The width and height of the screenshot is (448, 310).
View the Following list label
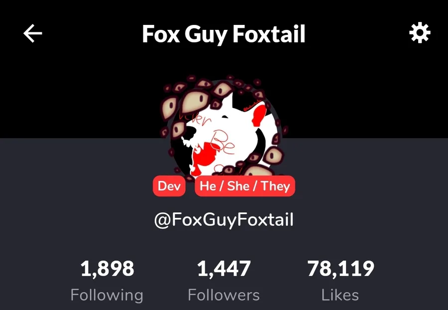[107, 295]
